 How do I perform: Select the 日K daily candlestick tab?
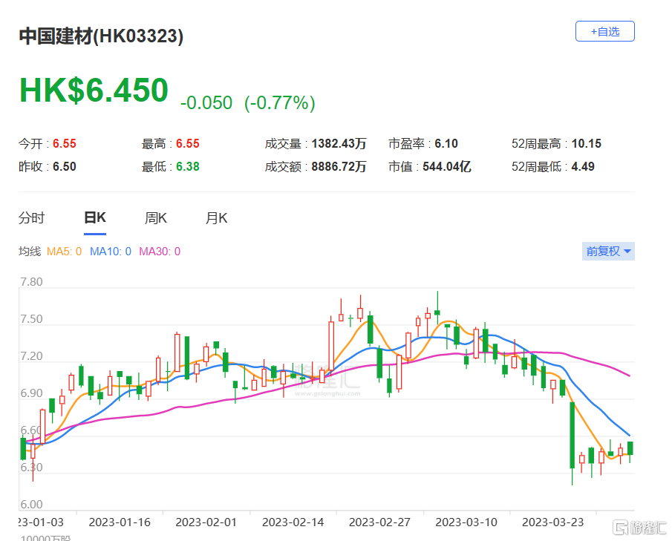point(95,218)
